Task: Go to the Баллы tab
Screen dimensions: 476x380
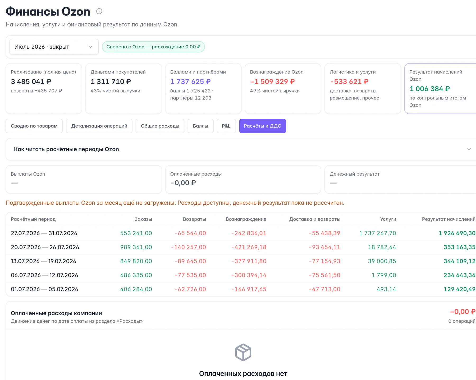Action: point(200,126)
